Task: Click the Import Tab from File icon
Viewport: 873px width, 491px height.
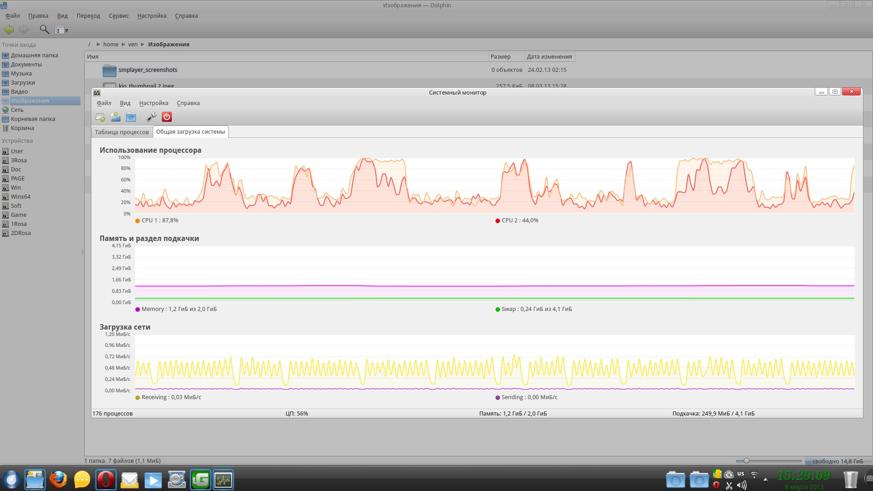Action: (x=115, y=117)
